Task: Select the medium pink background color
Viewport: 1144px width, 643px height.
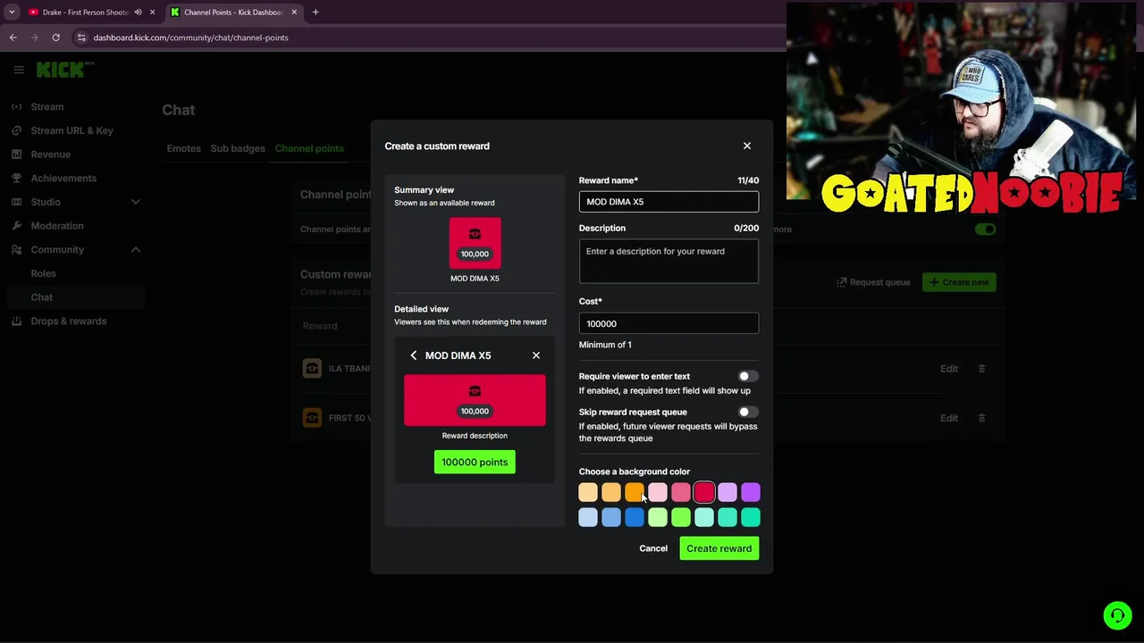Action: (681, 492)
